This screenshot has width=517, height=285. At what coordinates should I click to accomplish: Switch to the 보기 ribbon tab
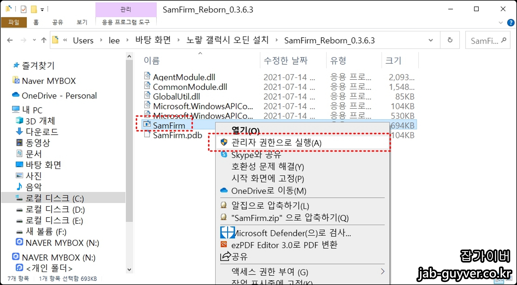[82, 22]
